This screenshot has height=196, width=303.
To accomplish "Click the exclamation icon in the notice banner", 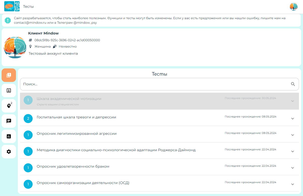I will pyautogui.click(x=8, y=20).
